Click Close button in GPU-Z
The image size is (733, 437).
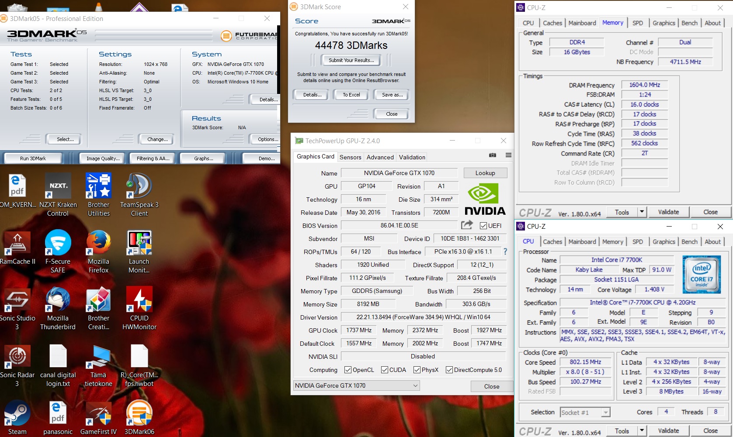click(x=492, y=386)
